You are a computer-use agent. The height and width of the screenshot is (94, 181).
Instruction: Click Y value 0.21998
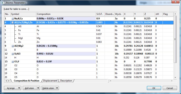[x=138, y=50]
